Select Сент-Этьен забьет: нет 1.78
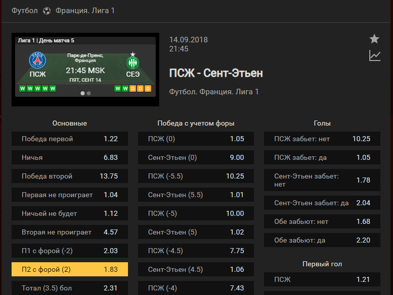 [x=322, y=180]
